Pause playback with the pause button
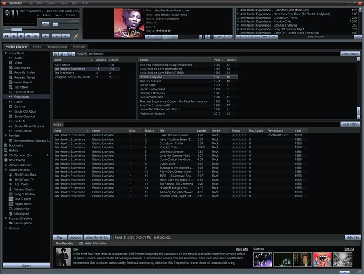 (21, 36)
